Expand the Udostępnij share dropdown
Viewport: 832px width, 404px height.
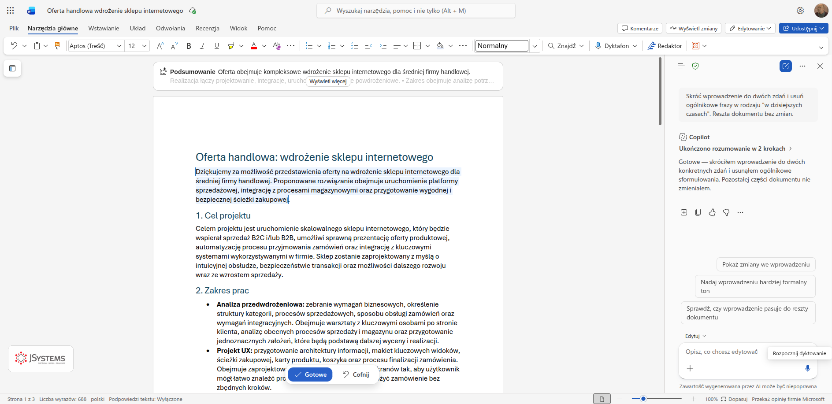point(822,28)
